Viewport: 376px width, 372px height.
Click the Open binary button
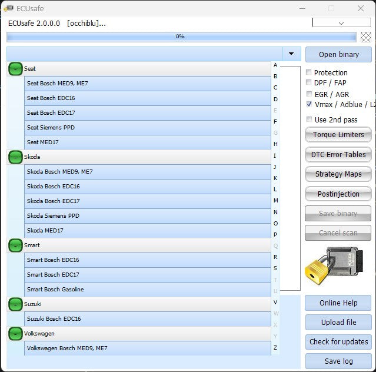pos(338,54)
